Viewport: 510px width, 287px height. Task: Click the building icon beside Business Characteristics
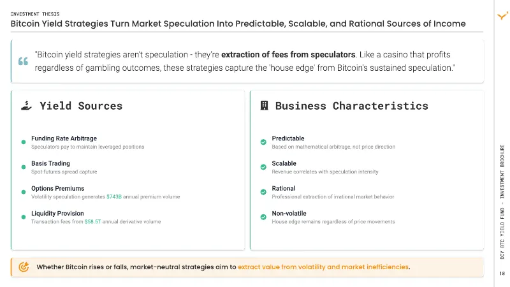click(264, 105)
